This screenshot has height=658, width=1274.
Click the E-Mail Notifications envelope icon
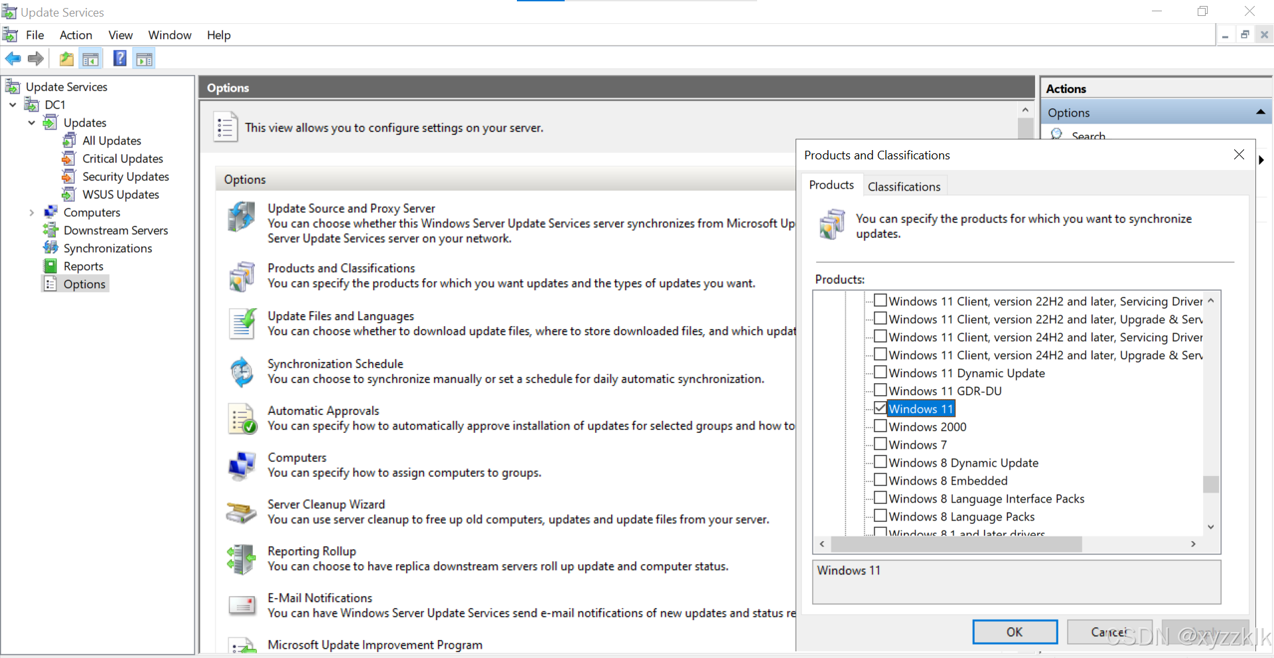point(242,605)
